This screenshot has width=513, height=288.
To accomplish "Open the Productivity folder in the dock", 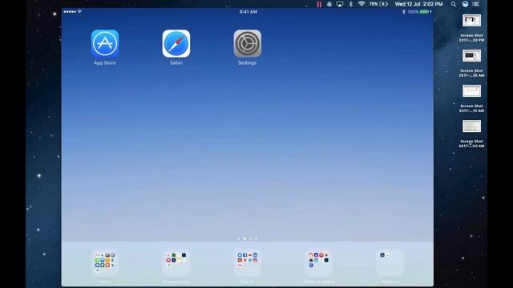I will click(x=176, y=263).
